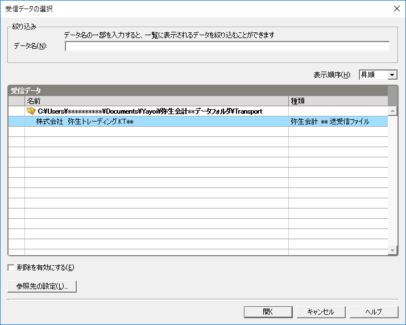This screenshot has height=325, width=406.
Task: Click the folder icon beside the Transport path
Action: [31, 111]
